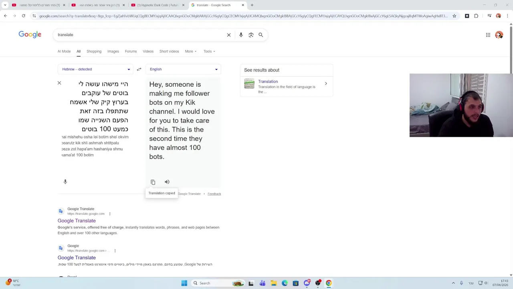Image resolution: width=513 pixels, height=289 pixels.
Task: Click the Feedback link under translator
Action: [214, 194]
